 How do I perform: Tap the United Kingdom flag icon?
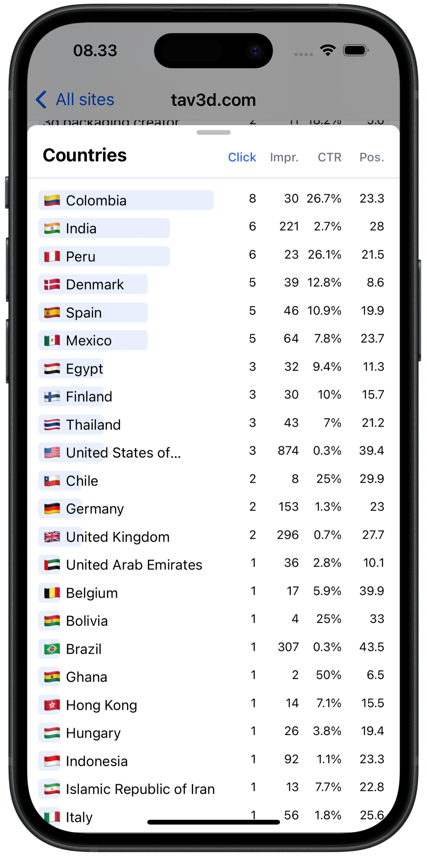(52, 537)
